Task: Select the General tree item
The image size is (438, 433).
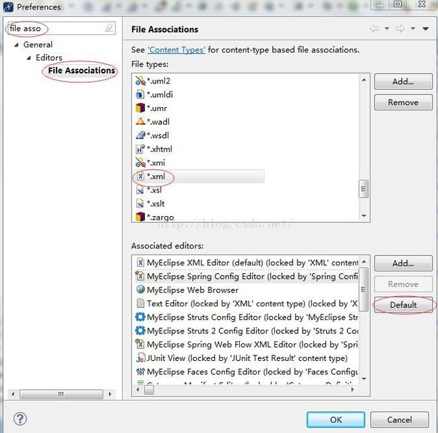Action: [x=38, y=44]
